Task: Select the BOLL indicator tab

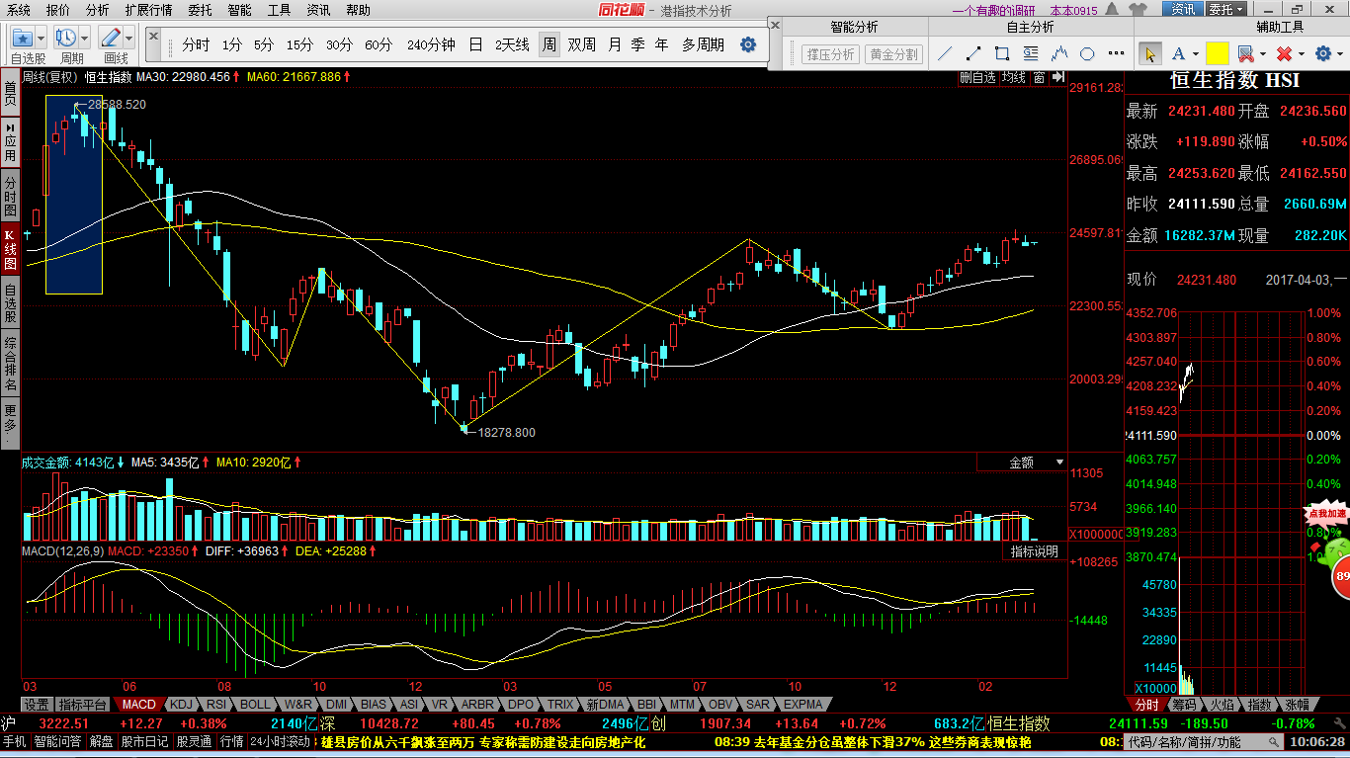Action: 254,705
